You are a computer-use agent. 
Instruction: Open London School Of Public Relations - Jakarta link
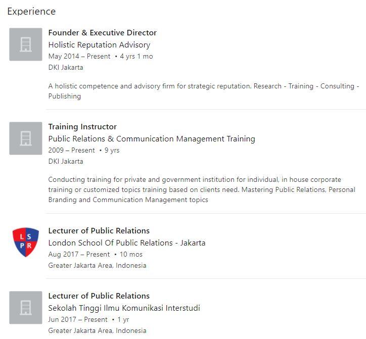pos(127,243)
